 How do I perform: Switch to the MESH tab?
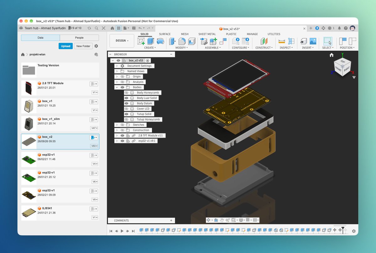(x=185, y=34)
